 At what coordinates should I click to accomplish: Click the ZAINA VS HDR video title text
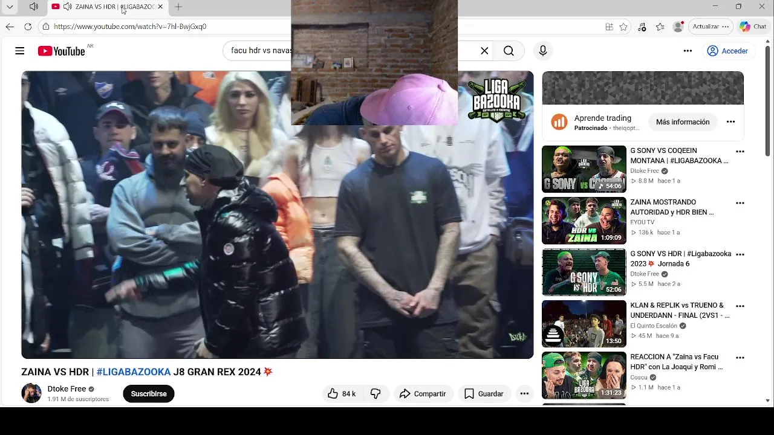click(x=147, y=372)
